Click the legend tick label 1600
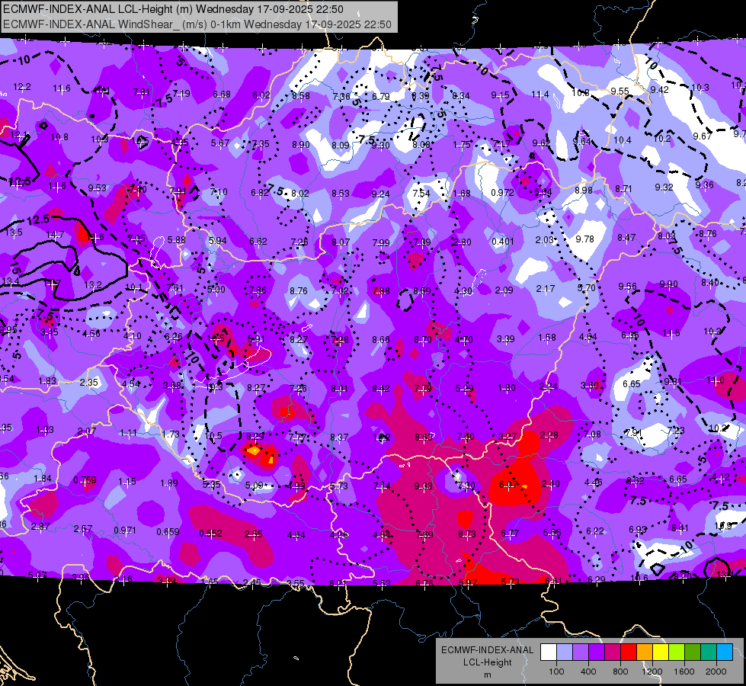Image resolution: width=746 pixels, height=686 pixels. click(684, 672)
